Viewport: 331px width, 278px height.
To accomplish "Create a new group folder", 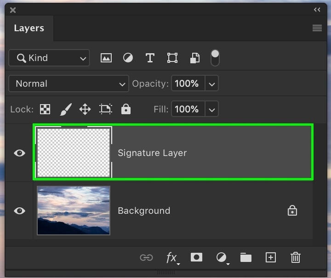I will coord(245,257).
